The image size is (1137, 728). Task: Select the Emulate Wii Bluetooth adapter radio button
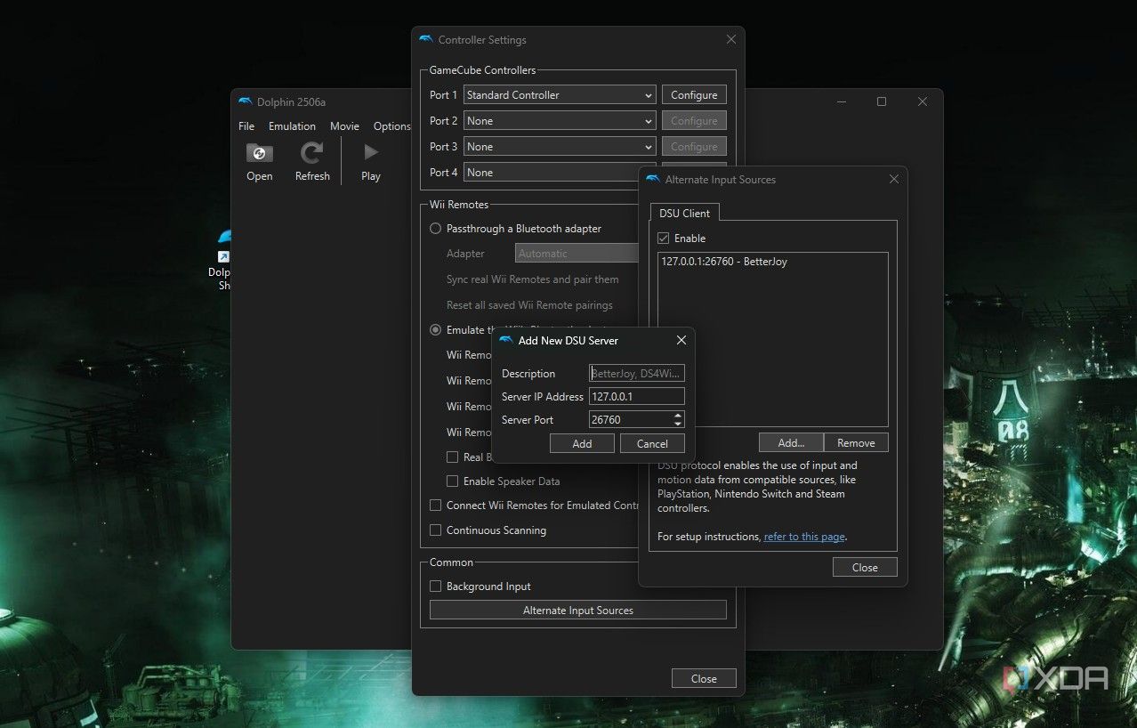(x=435, y=330)
